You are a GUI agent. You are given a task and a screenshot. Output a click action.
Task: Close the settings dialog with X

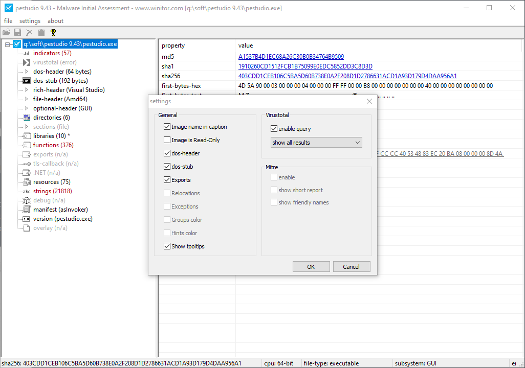(x=369, y=101)
